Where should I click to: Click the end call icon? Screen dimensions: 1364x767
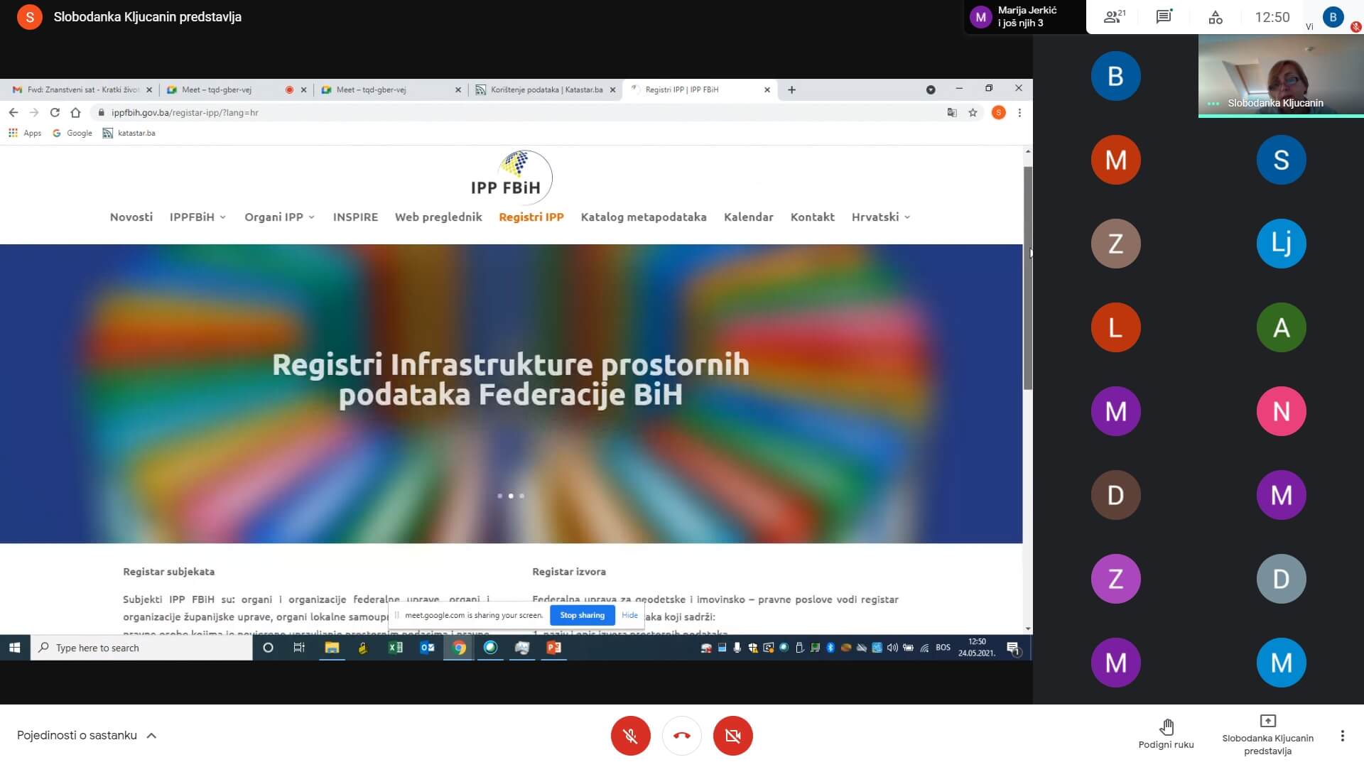pyautogui.click(x=682, y=735)
